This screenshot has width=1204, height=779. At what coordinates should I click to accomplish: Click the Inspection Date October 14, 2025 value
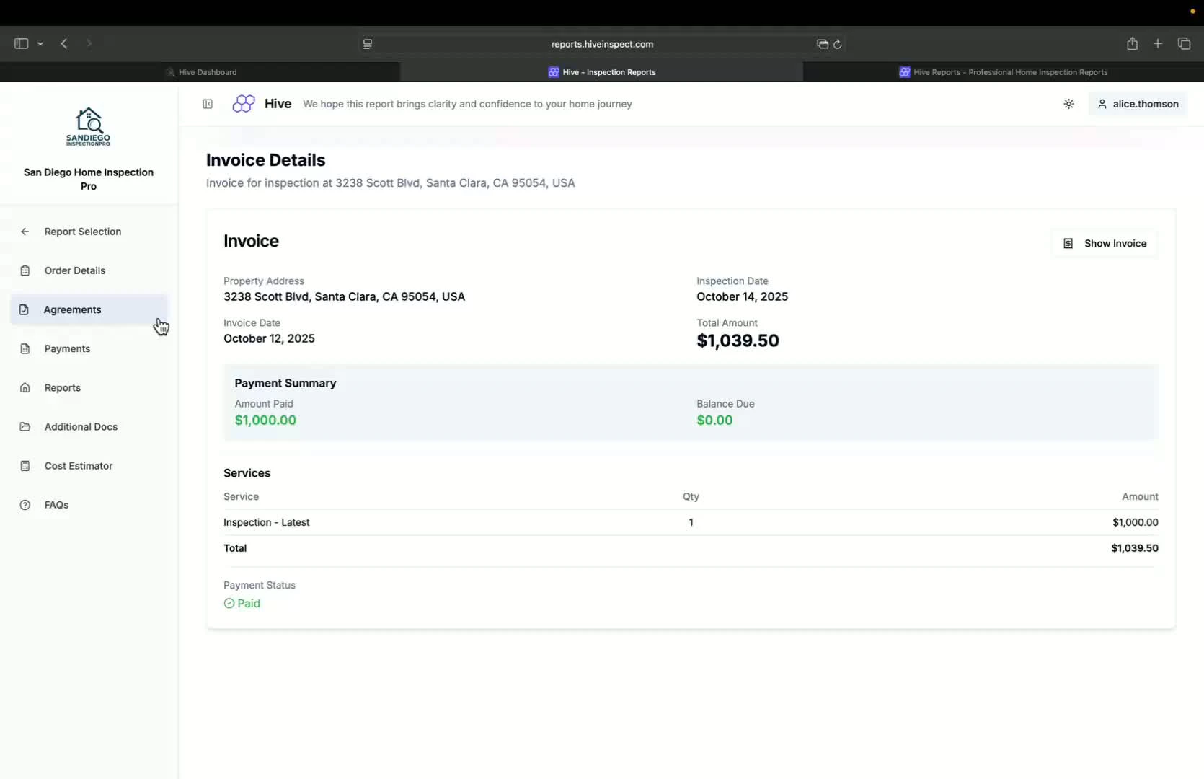742,296
